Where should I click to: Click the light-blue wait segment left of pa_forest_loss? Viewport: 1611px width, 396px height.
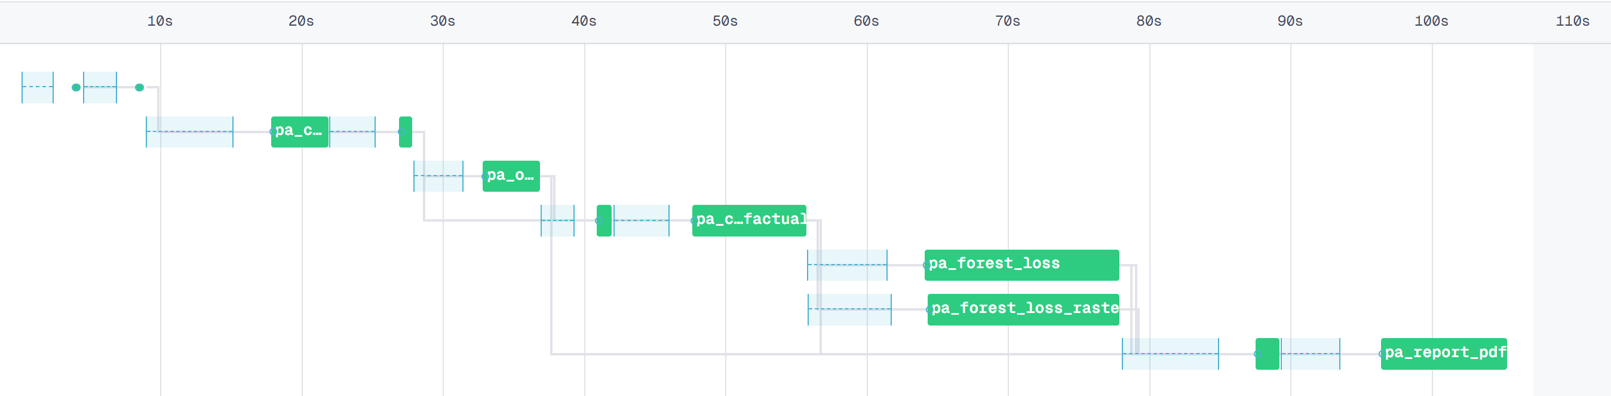(848, 265)
